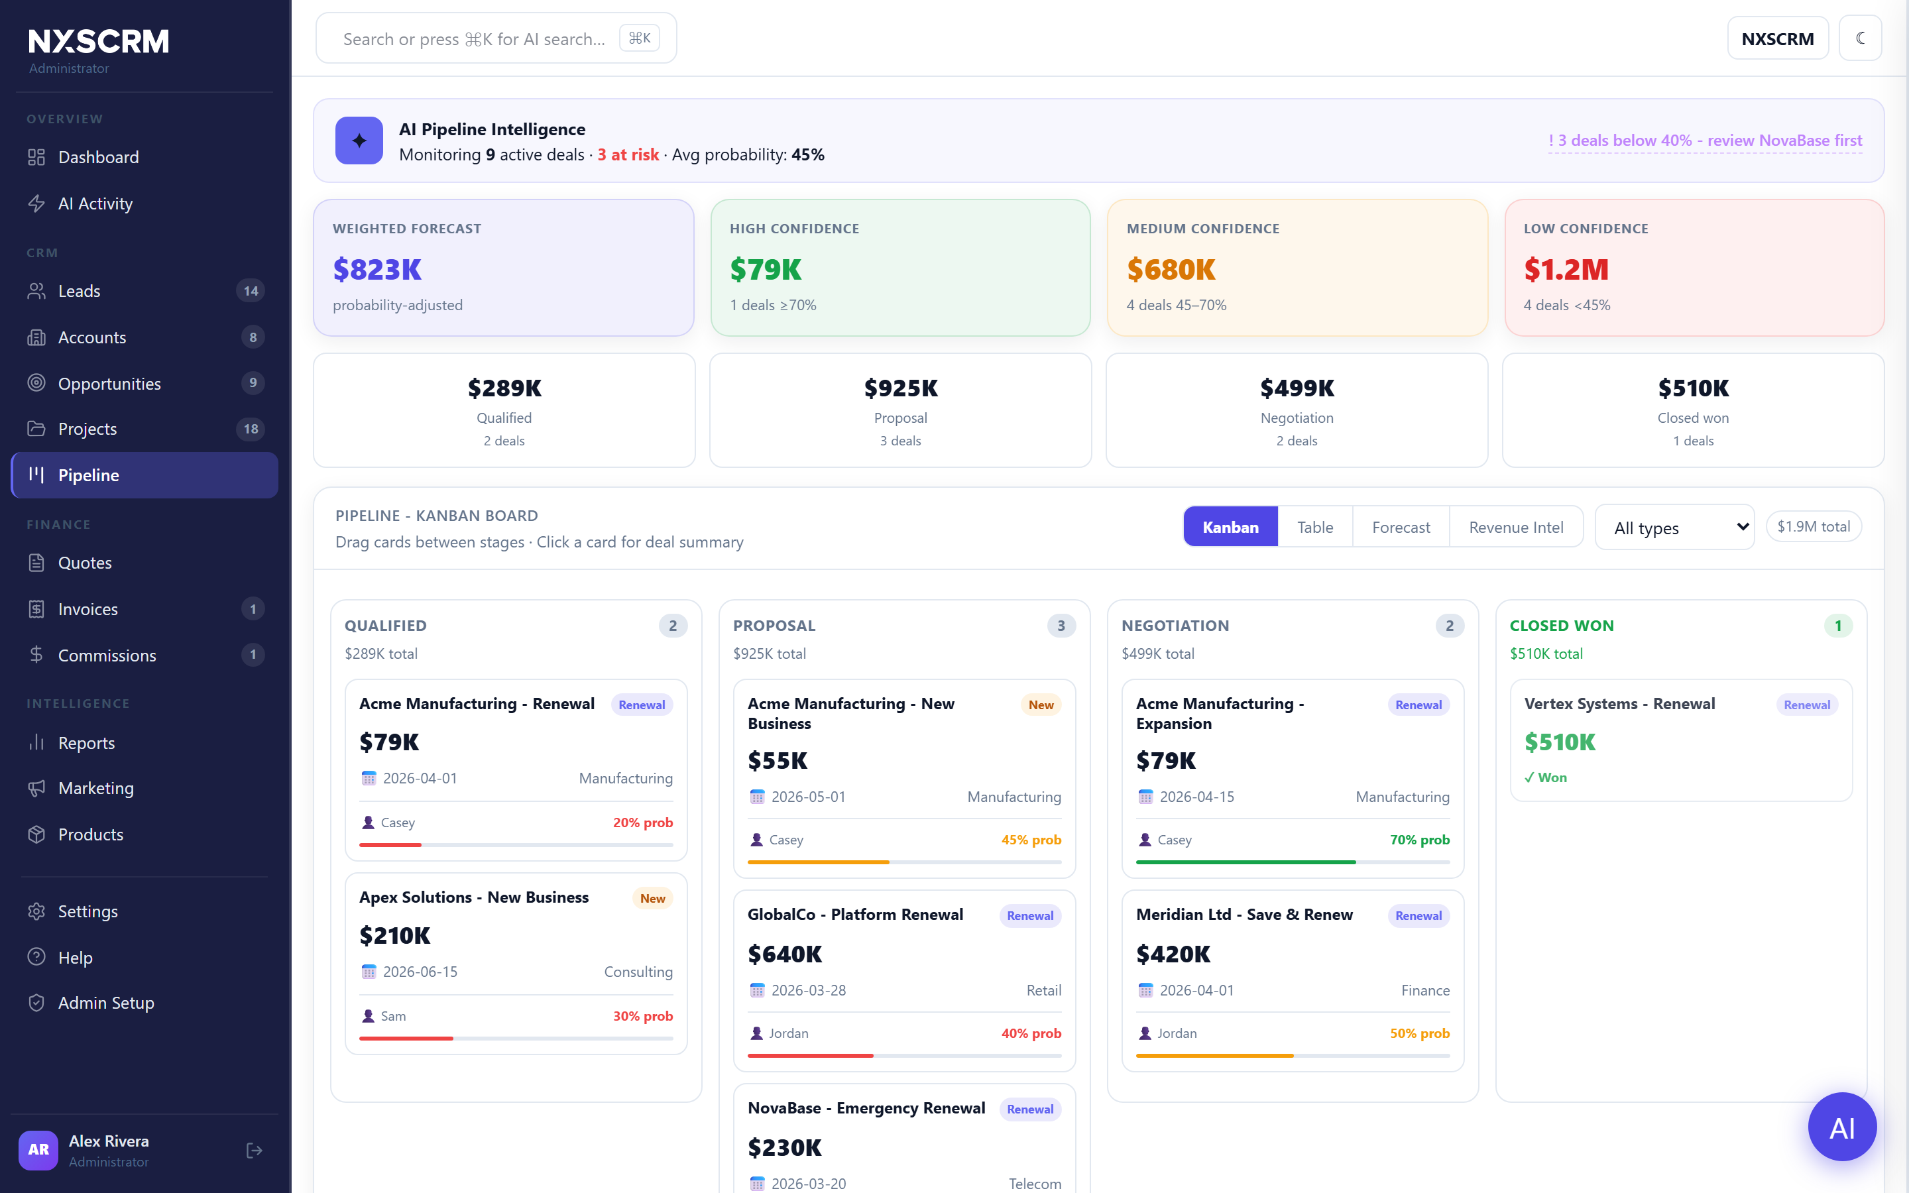Click the logout icon beside Alex Rivera
Viewport: 1909px width, 1193px height.
pyautogui.click(x=254, y=1151)
